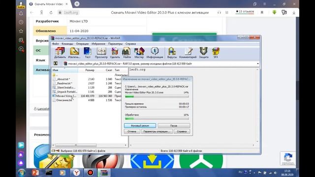Click the Lancelot author link on the webpage

coord(43,109)
